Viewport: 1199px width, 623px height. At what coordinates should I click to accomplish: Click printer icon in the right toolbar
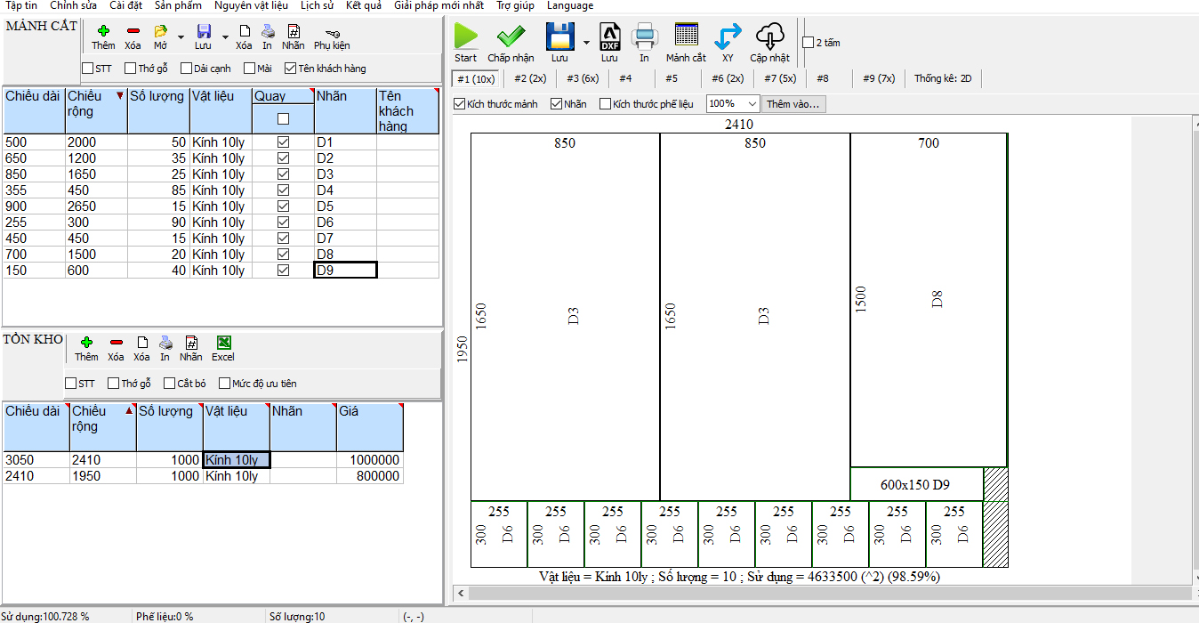pos(644,37)
